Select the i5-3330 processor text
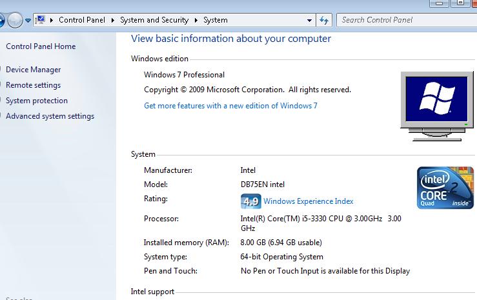Image resolution: width=477 pixels, height=300 pixels. (321, 223)
